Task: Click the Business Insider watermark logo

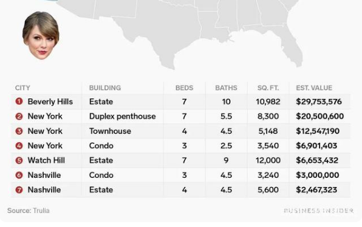Action: coord(318,211)
